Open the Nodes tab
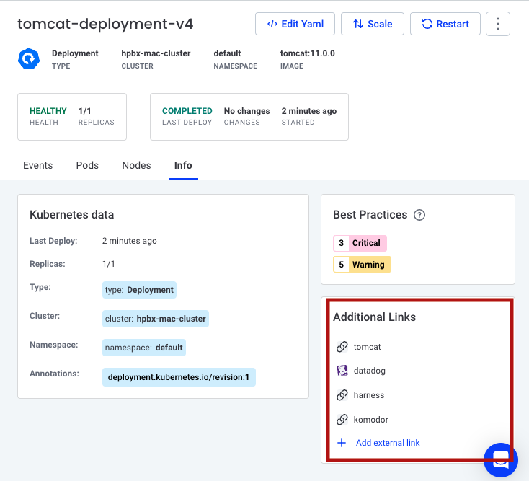Image resolution: width=529 pixels, height=481 pixels. [x=136, y=165]
